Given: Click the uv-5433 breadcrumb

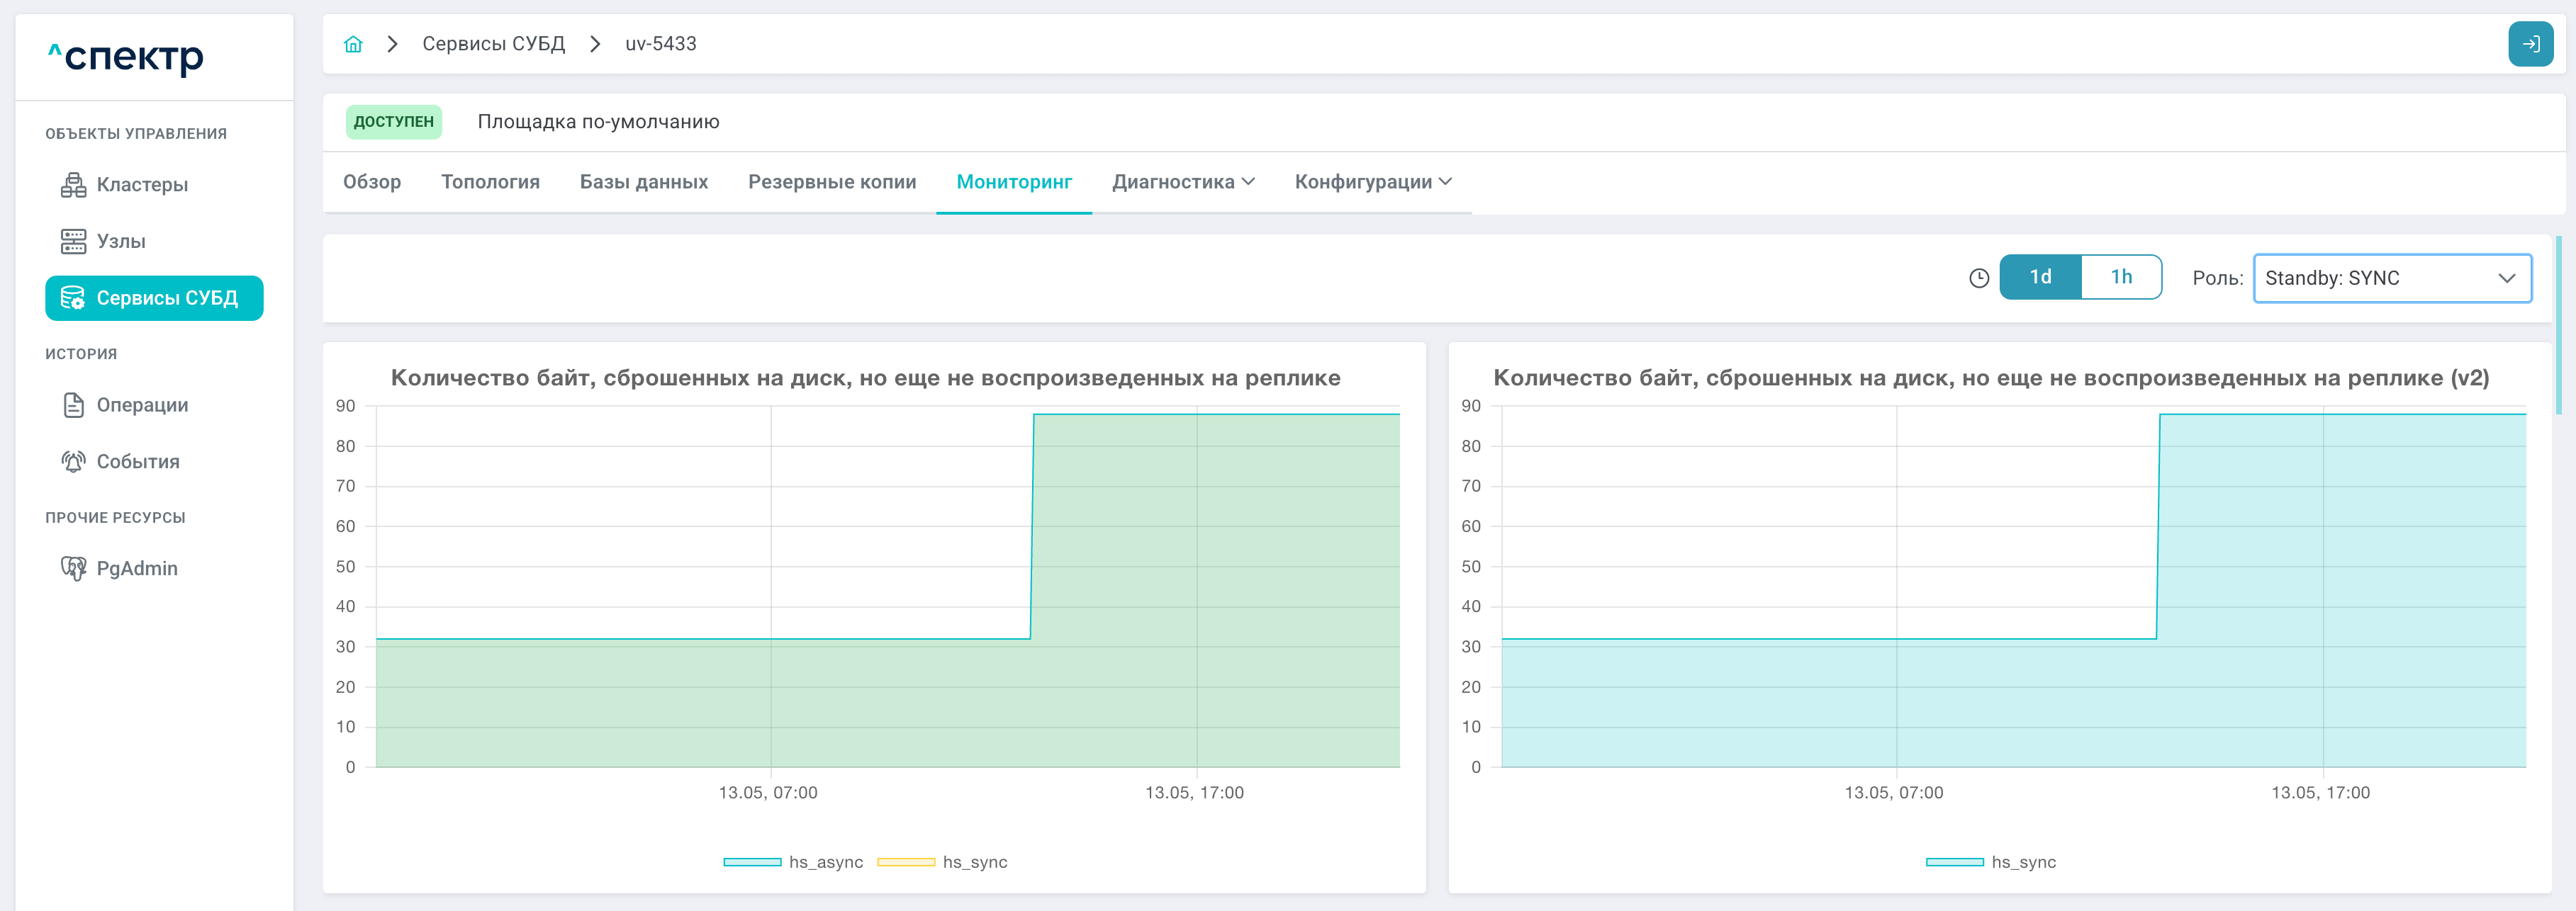Looking at the screenshot, I should click(x=660, y=44).
